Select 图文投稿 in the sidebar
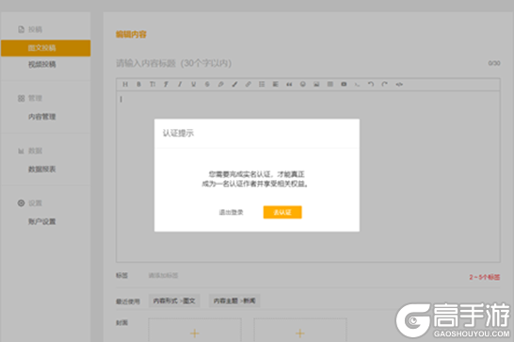 (45, 48)
